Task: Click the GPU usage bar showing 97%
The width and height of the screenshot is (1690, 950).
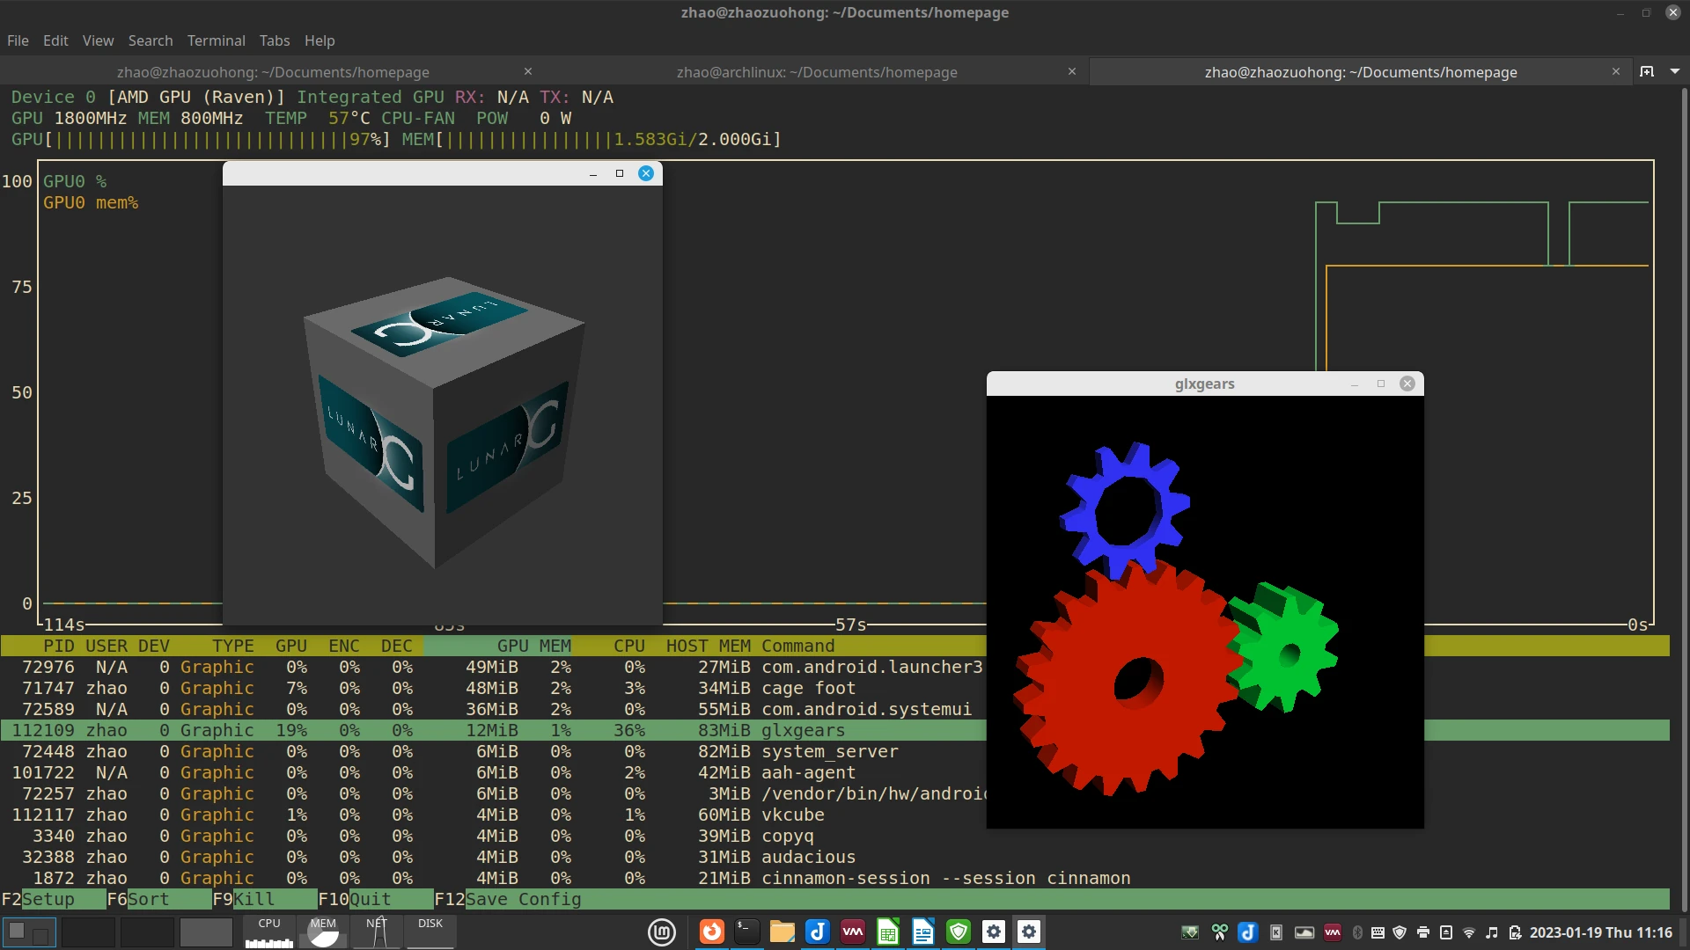Action: [201, 139]
